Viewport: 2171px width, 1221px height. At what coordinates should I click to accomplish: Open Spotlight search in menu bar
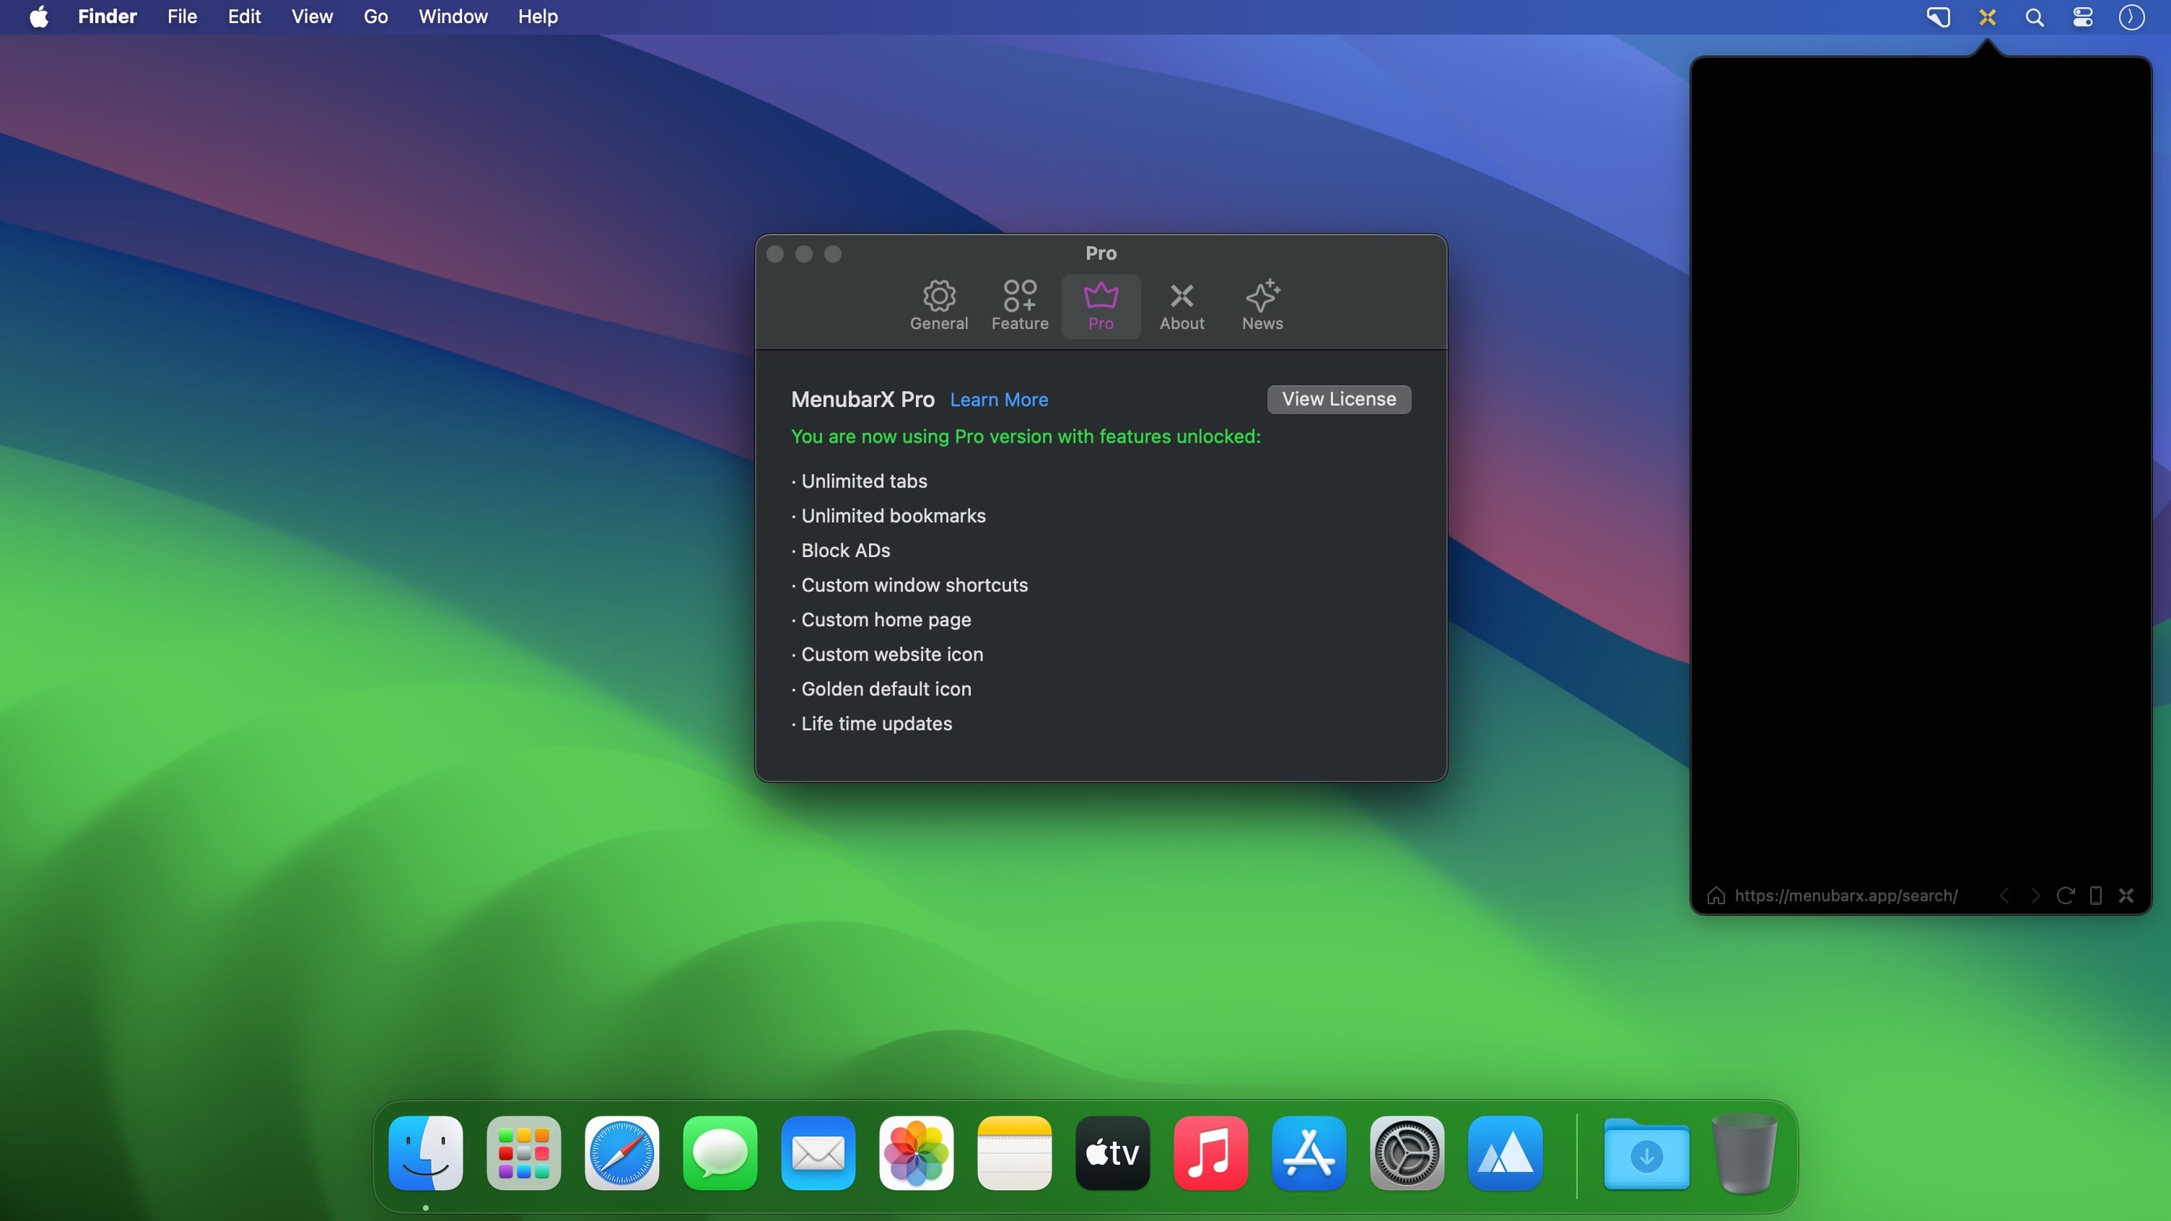coord(2035,17)
